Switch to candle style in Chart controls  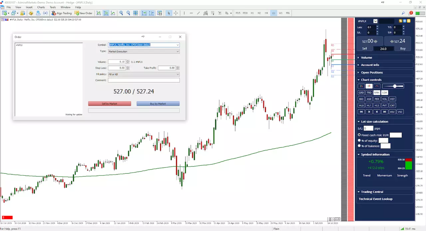point(369,86)
